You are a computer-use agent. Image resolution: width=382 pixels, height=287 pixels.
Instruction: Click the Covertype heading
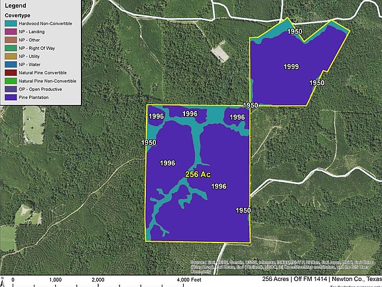pos(17,15)
